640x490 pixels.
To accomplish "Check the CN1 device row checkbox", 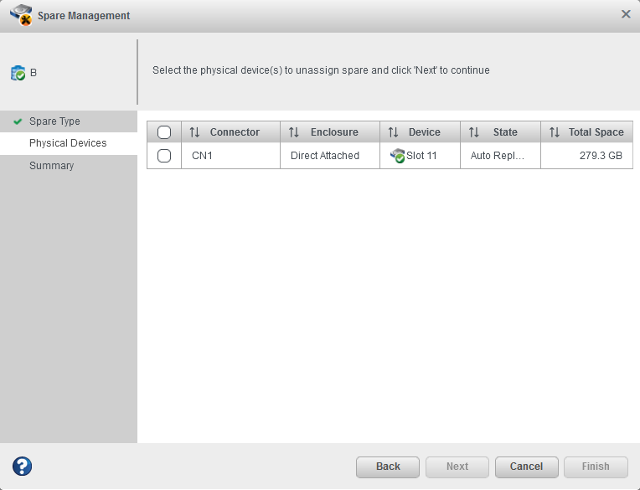I will coord(164,156).
